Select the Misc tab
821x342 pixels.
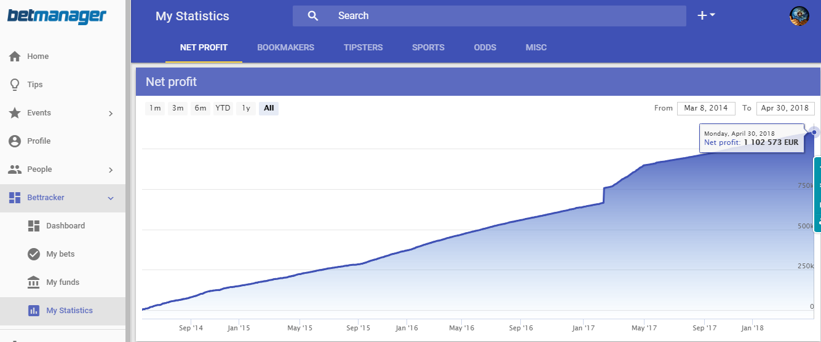tap(536, 47)
